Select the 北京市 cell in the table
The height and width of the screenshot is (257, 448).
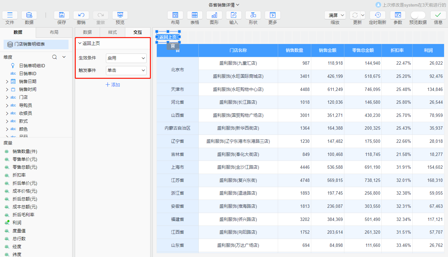point(177,70)
